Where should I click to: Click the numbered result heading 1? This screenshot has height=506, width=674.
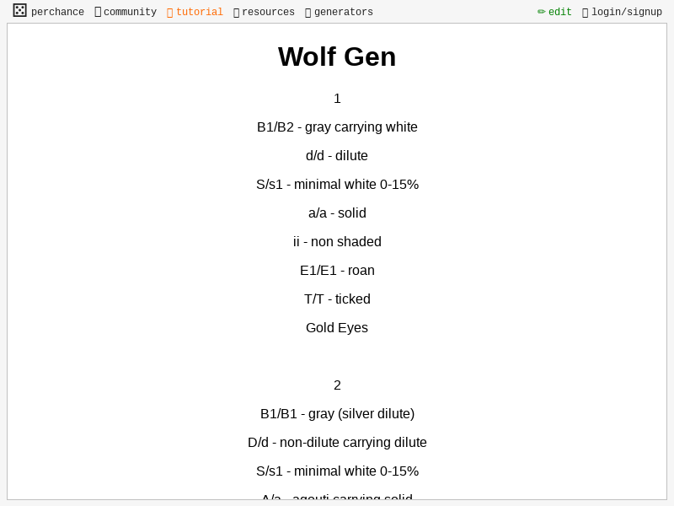337,99
